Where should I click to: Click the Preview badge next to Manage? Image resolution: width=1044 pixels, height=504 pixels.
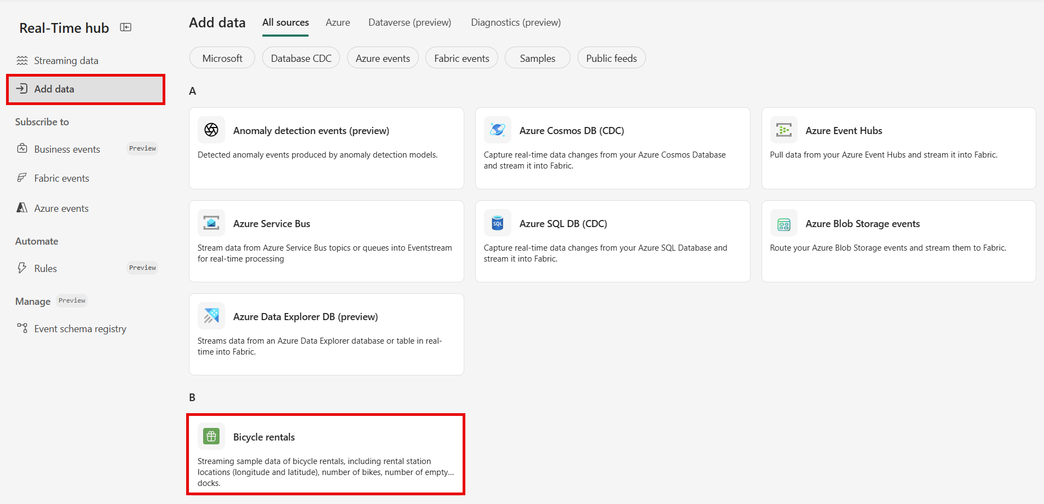coord(72,300)
